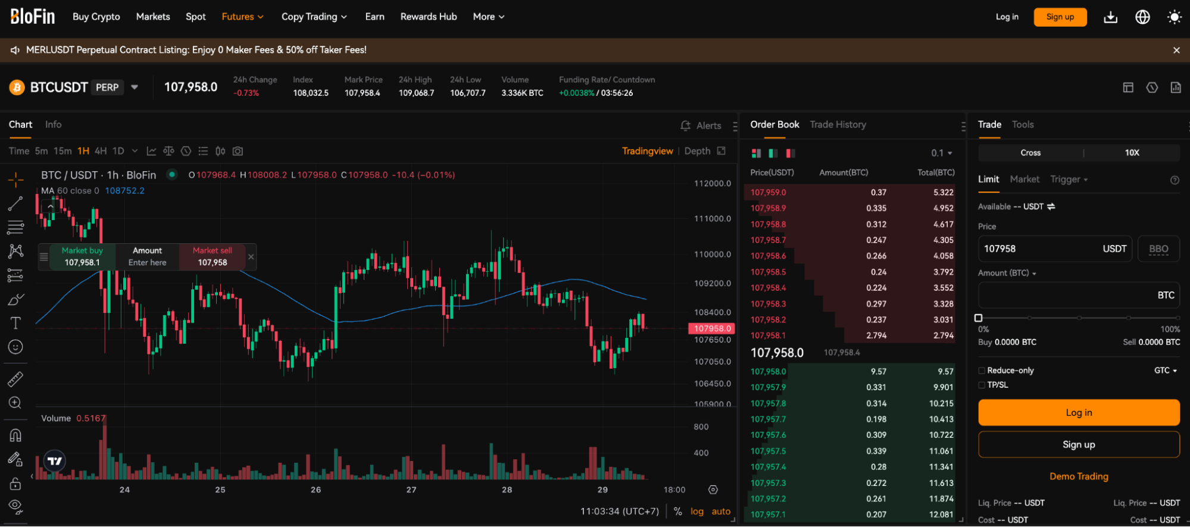Toggle percent scale on chart
This screenshot has width=1190, height=527.
tap(677, 512)
